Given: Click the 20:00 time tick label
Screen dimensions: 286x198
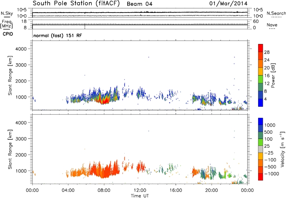Looking at the screenshot, I should pos(211,190).
